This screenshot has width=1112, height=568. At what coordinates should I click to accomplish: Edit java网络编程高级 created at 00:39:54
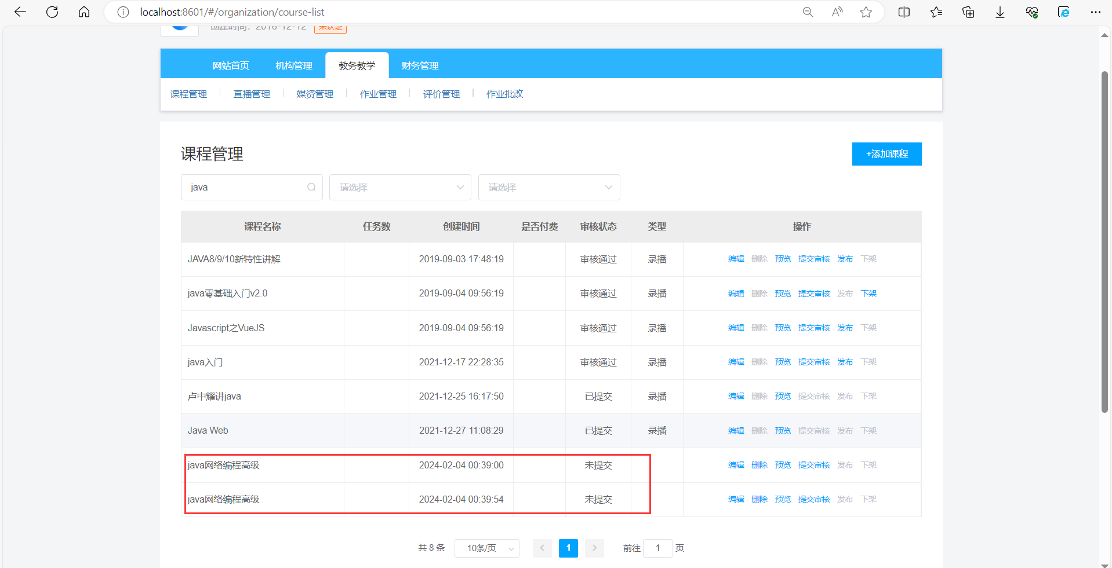736,499
